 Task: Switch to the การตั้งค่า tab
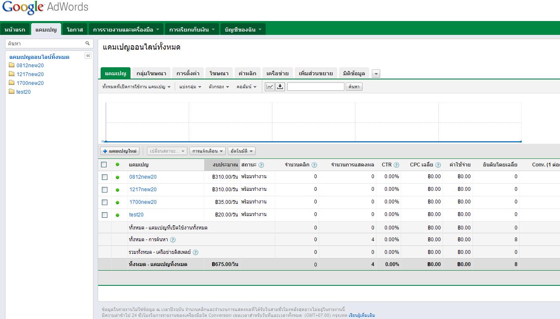188,73
